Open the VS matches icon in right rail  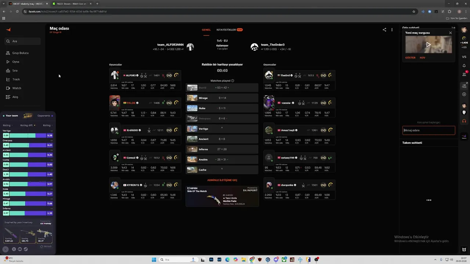pos(464,57)
